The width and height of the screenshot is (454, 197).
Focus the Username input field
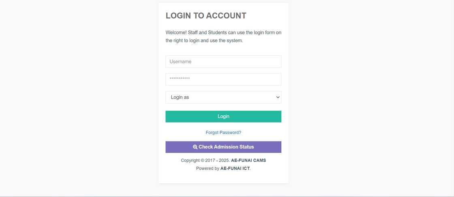223,62
